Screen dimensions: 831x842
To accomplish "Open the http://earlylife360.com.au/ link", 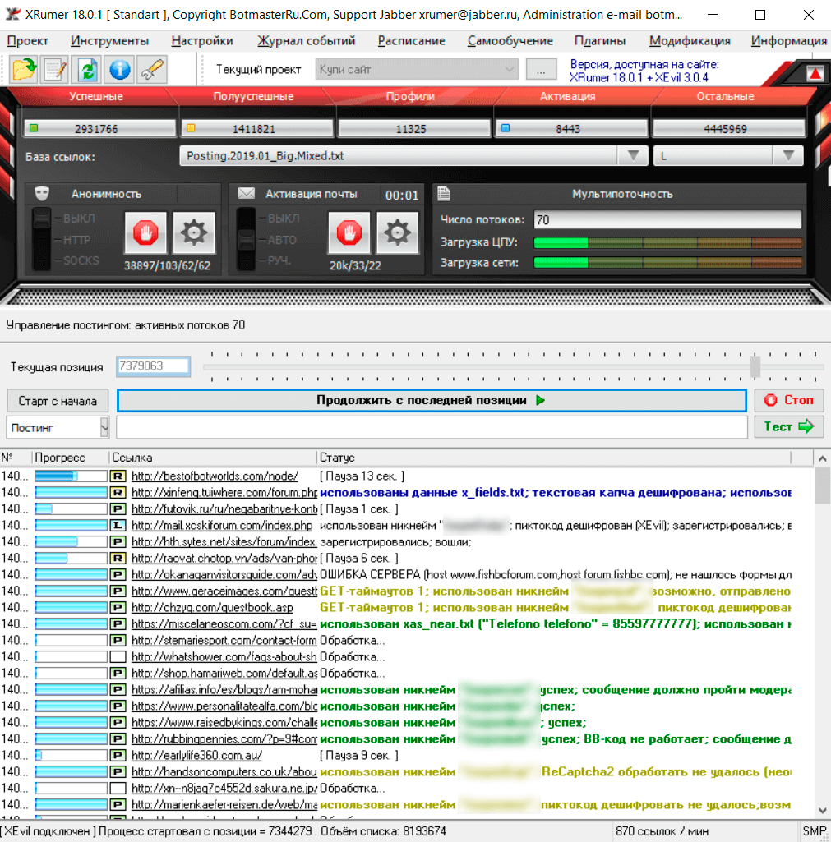I will (x=196, y=756).
